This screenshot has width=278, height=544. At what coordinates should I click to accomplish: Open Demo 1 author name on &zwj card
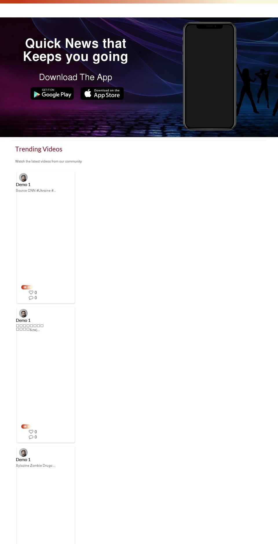tap(23, 320)
